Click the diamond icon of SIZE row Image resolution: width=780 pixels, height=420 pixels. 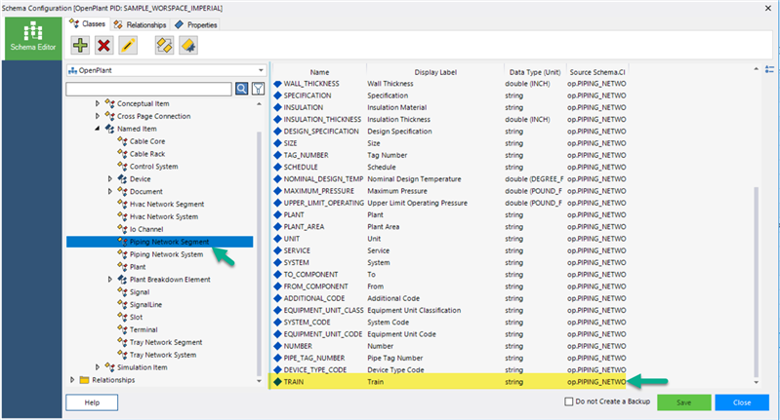pos(277,143)
